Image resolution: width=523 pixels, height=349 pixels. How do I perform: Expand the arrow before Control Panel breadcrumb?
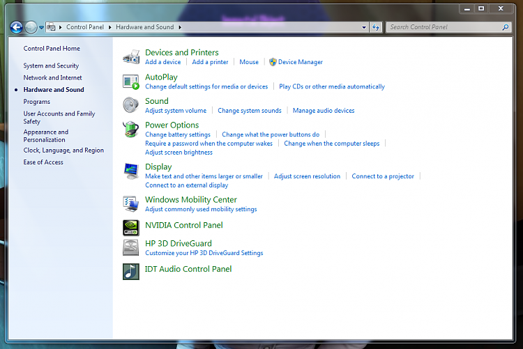coord(61,27)
